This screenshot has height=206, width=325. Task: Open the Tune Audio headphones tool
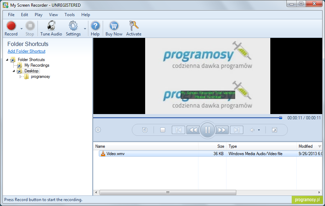(51, 28)
